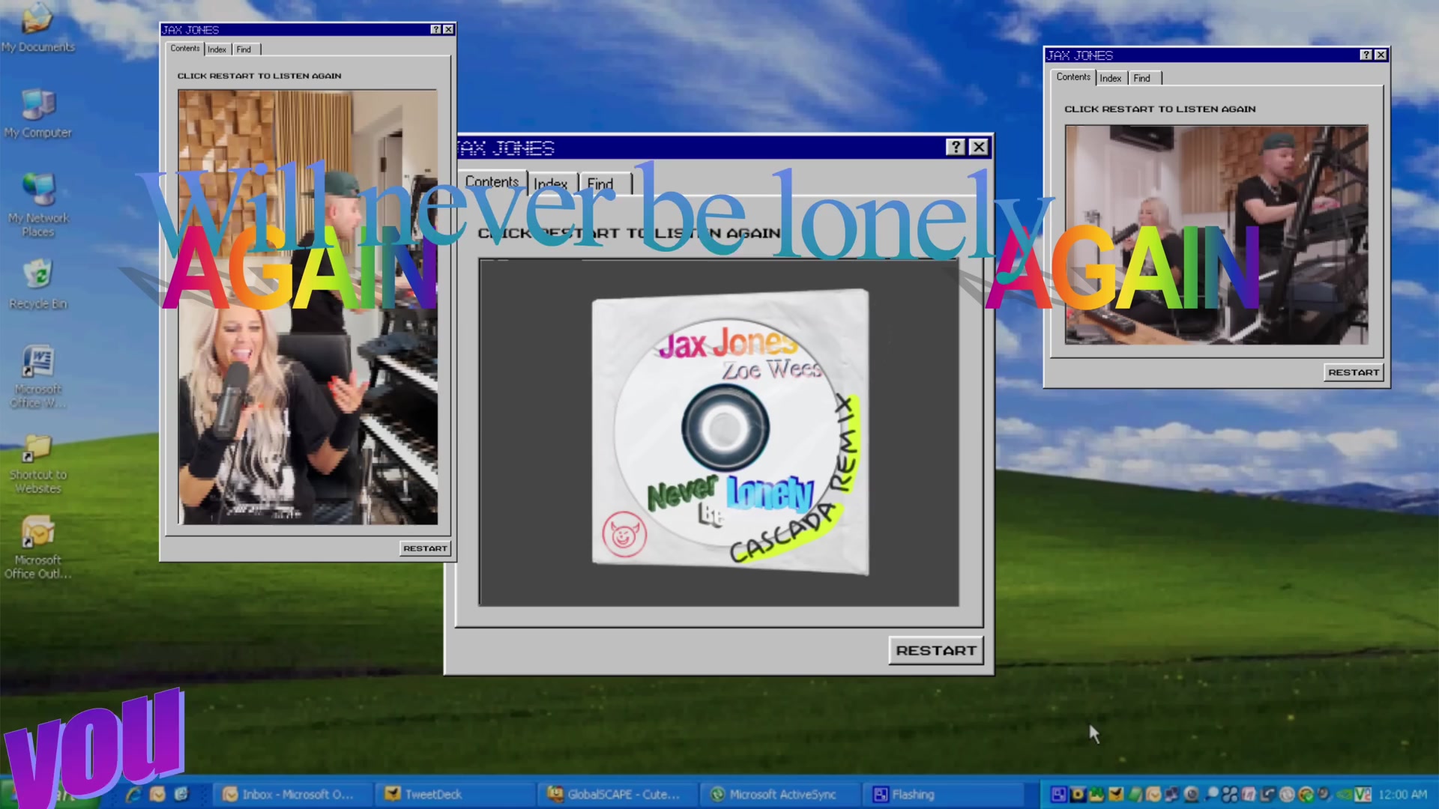Image resolution: width=1439 pixels, height=809 pixels.
Task: Launch Microsoft Office Word desktop shortcut
Action: click(38, 377)
